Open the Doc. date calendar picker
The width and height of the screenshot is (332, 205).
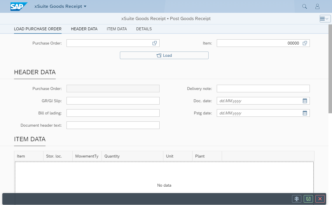click(x=305, y=101)
